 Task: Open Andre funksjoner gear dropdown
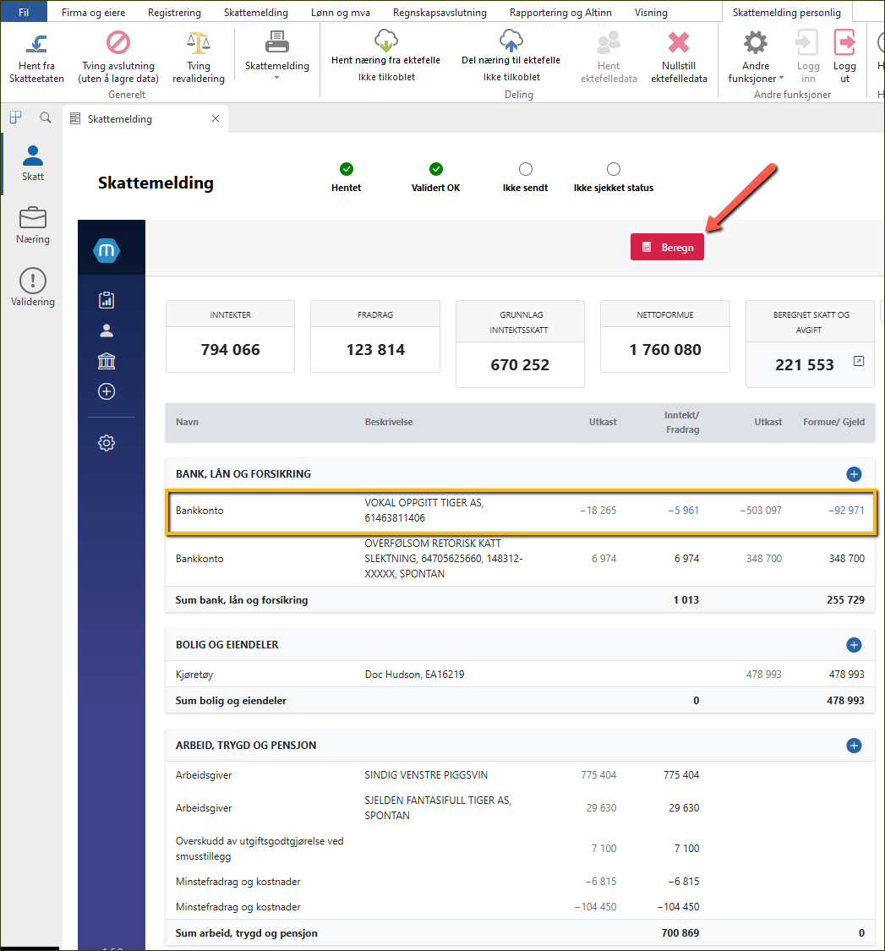click(756, 57)
